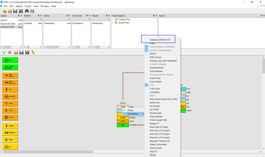This screenshot has height=157, width=265.
Task: Pick the NB-IoT block from palette
Action: (10, 117)
